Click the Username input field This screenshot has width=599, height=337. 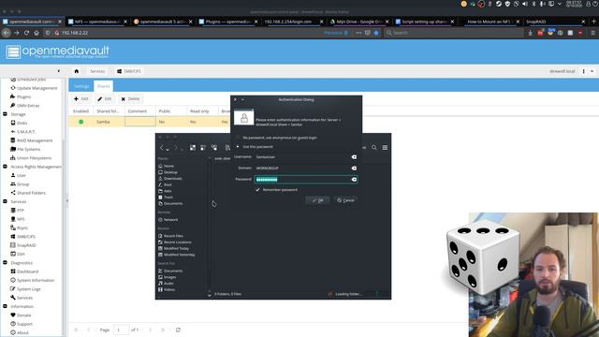click(x=306, y=157)
